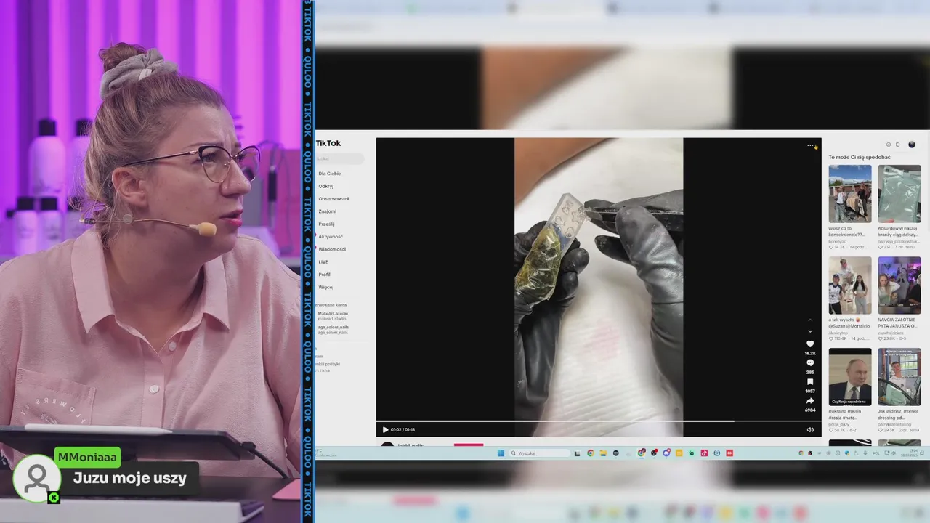Open comments via the speech bubble icon
Viewport: 930px width, 523px height.
coord(810,362)
